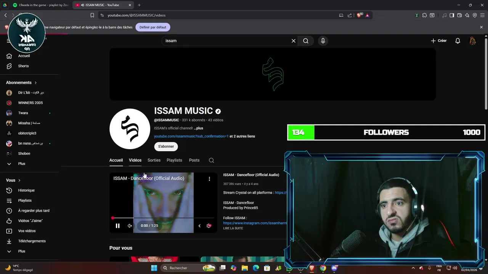The width and height of the screenshot is (488, 274).
Task: Open Brave Wallet icon
Action: coord(459,15)
